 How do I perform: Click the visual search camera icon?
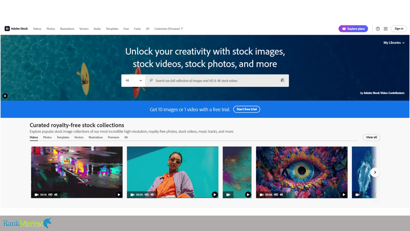282,80
